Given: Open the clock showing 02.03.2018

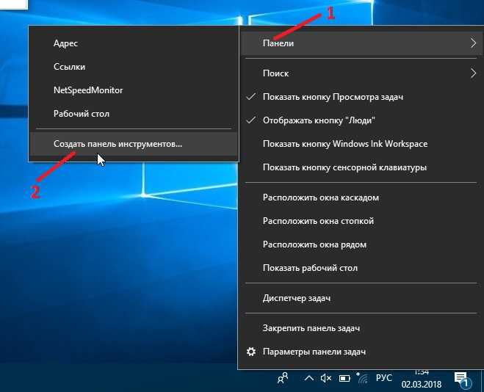Looking at the screenshot, I should pyautogui.click(x=422, y=379).
